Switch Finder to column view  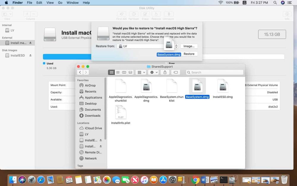tap(124, 72)
